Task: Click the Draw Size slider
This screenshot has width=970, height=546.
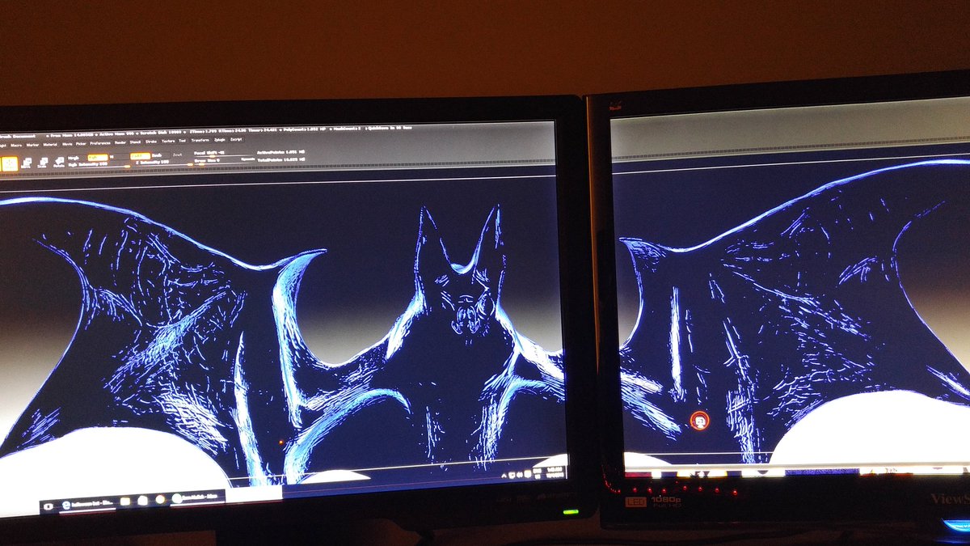Action: tap(223, 161)
